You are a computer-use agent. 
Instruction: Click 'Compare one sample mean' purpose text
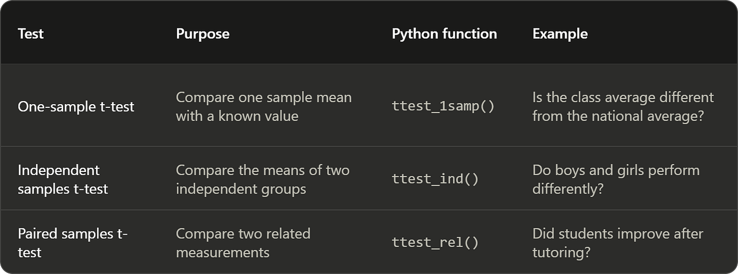[264, 97]
